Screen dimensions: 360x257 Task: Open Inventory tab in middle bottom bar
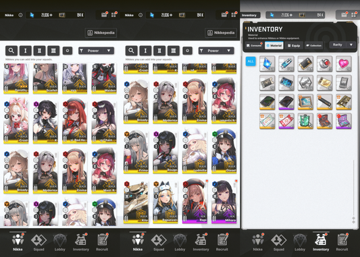pos(201,242)
